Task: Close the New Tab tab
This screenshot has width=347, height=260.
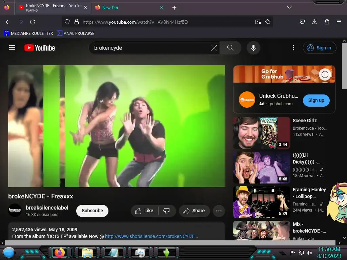Action: (x=162, y=7)
